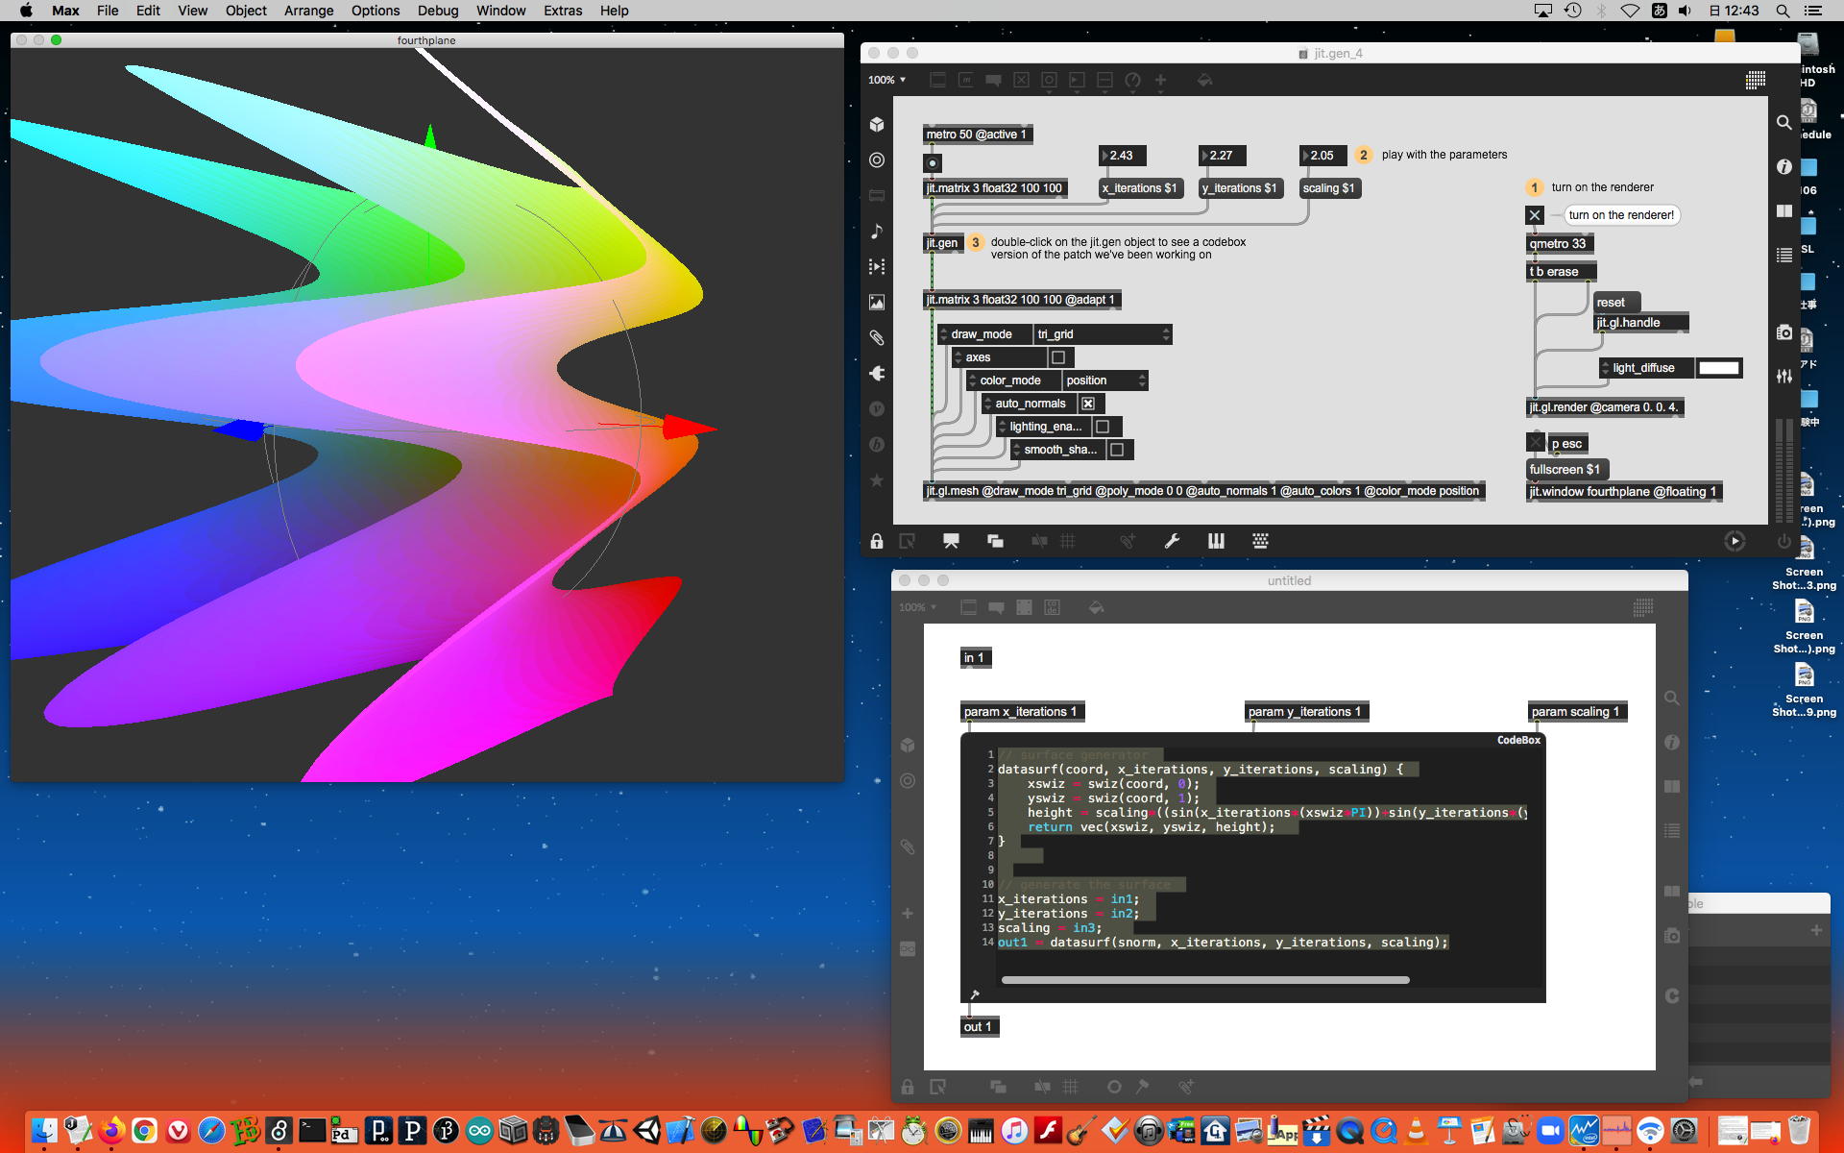Image resolution: width=1844 pixels, height=1153 pixels.
Task: Enable the lighting_enable checkbox
Action: [1103, 427]
